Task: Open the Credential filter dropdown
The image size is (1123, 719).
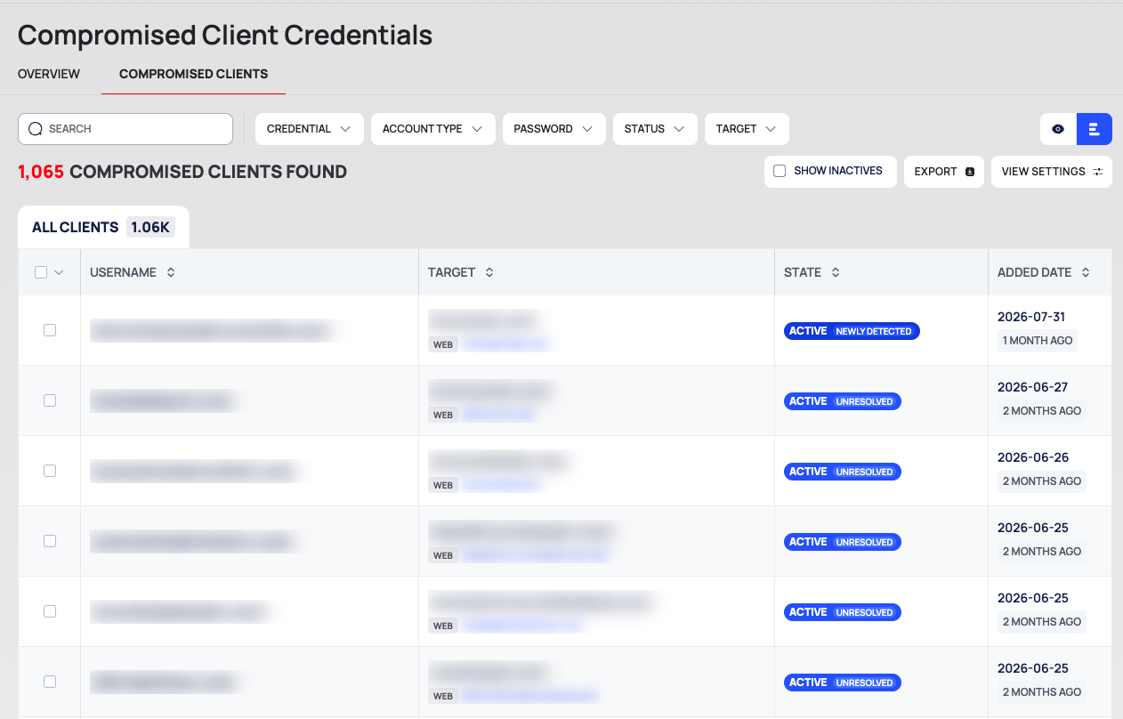Action: point(310,129)
